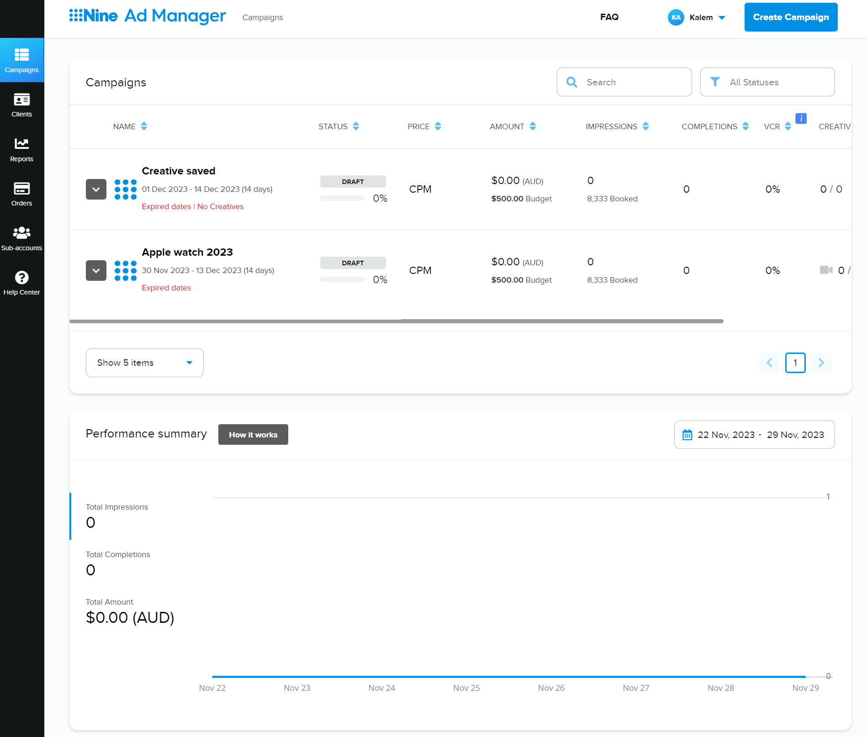Click the How it works button
The width and height of the screenshot is (867, 737).
tap(253, 435)
